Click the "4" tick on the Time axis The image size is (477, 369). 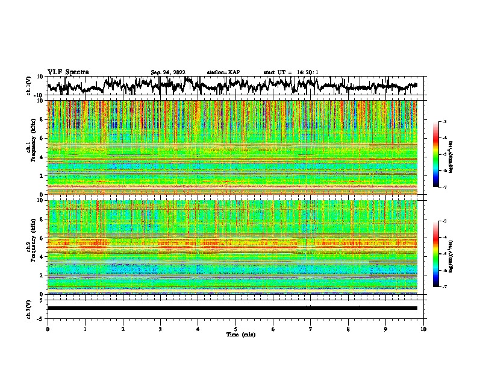pos(198,329)
